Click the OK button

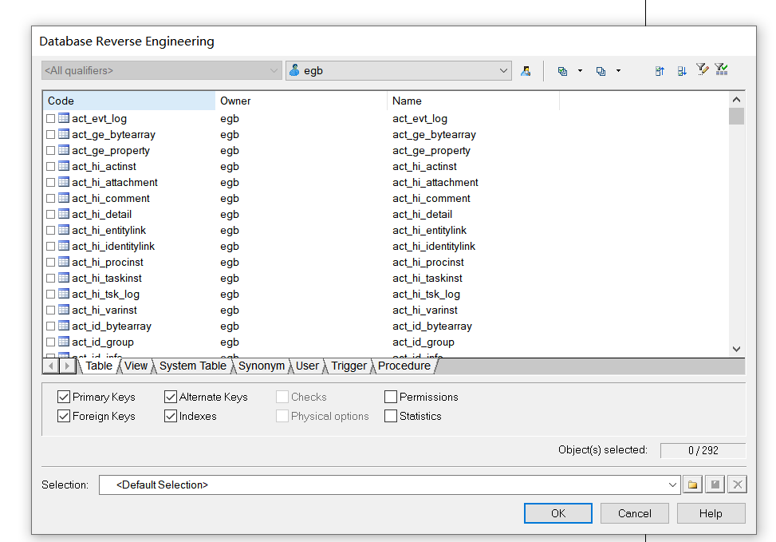(557, 513)
